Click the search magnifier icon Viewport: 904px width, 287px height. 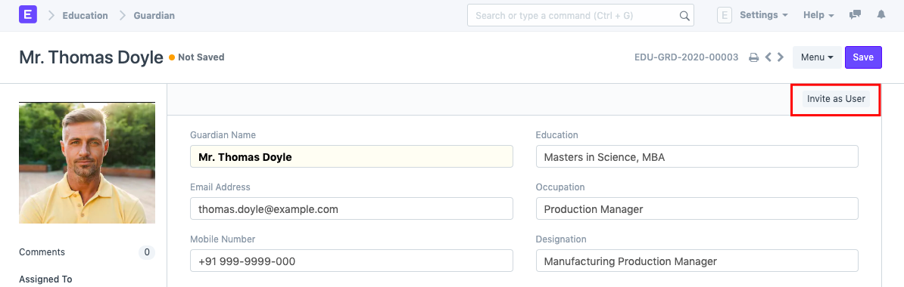tap(684, 16)
